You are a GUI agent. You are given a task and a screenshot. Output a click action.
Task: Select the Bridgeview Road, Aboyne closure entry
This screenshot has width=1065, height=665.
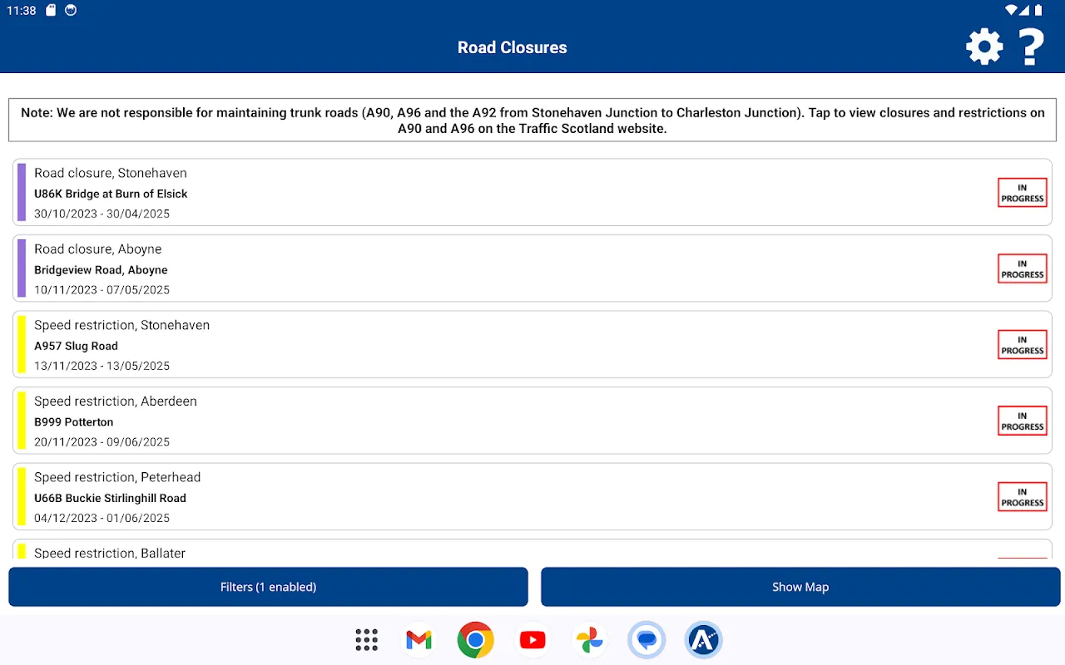pos(499,268)
